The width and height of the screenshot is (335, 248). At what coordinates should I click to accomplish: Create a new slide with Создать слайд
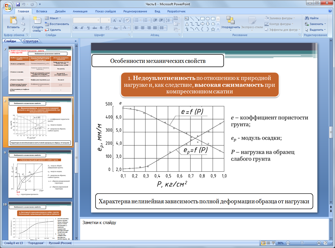(38, 24)
